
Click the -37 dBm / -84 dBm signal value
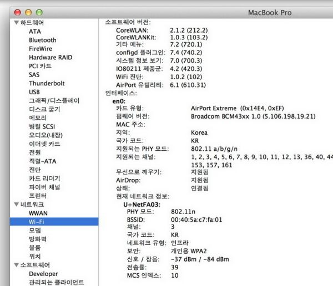click(x=200, y=259)
